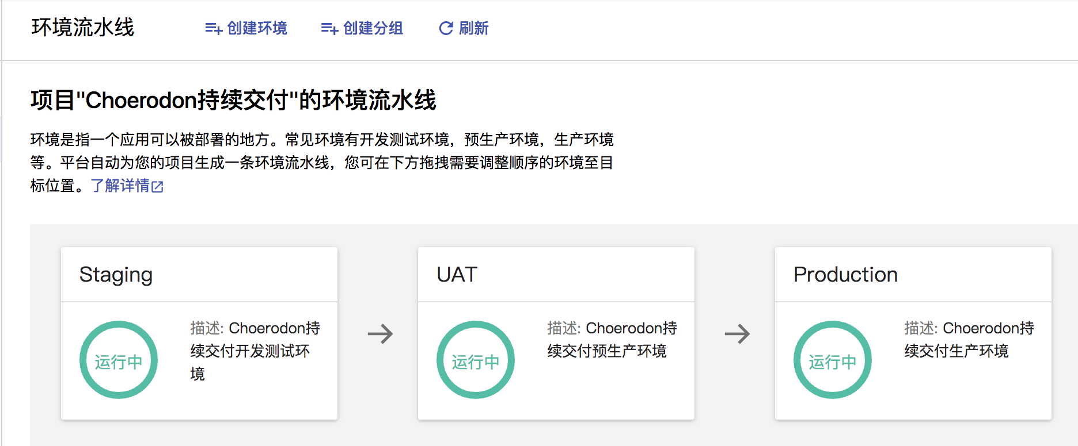Refresh the pipeline with 刷新

[x=464, y=28]
